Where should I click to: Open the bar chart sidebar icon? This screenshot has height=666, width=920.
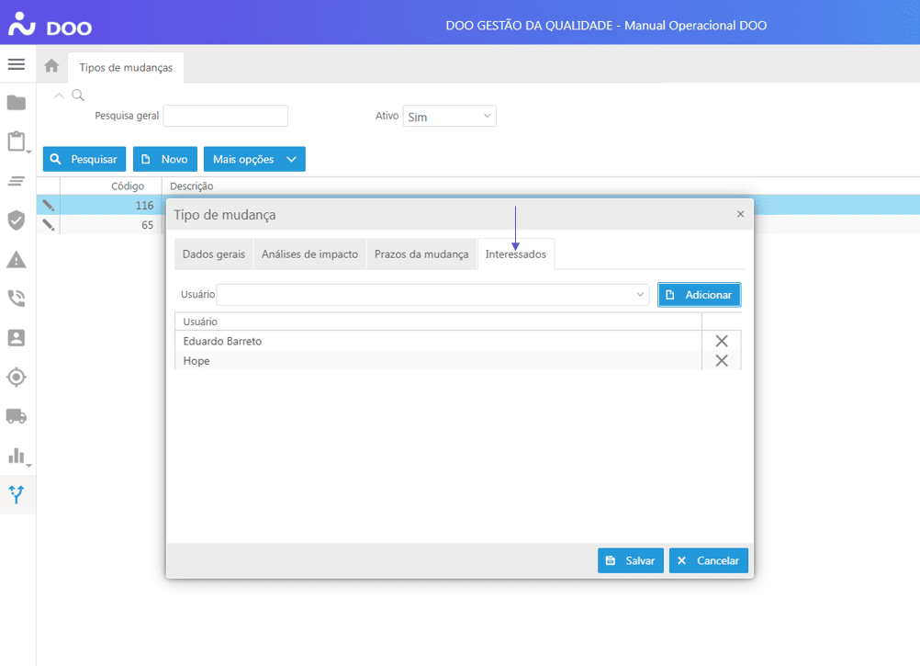tap(17, 456)
